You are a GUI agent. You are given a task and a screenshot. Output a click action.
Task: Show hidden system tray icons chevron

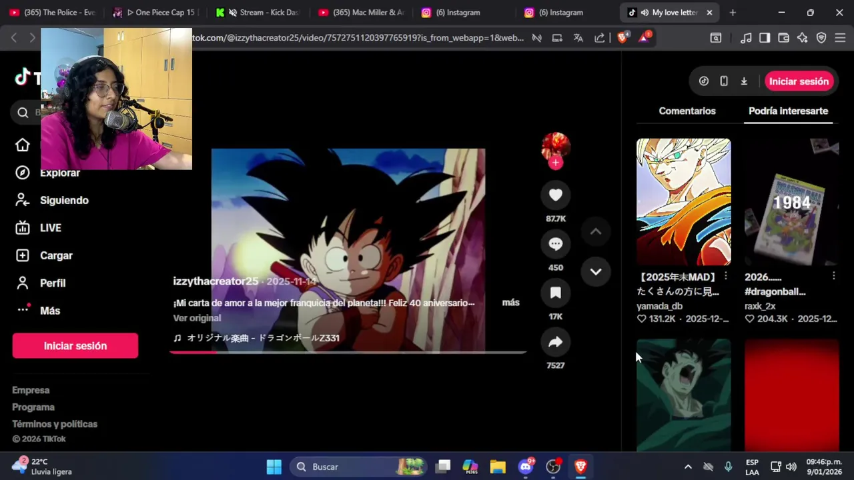pyautogui.click(x=688, y=467)
